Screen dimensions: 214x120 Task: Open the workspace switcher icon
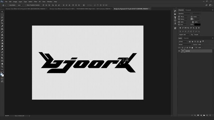(x=210, y=5)
